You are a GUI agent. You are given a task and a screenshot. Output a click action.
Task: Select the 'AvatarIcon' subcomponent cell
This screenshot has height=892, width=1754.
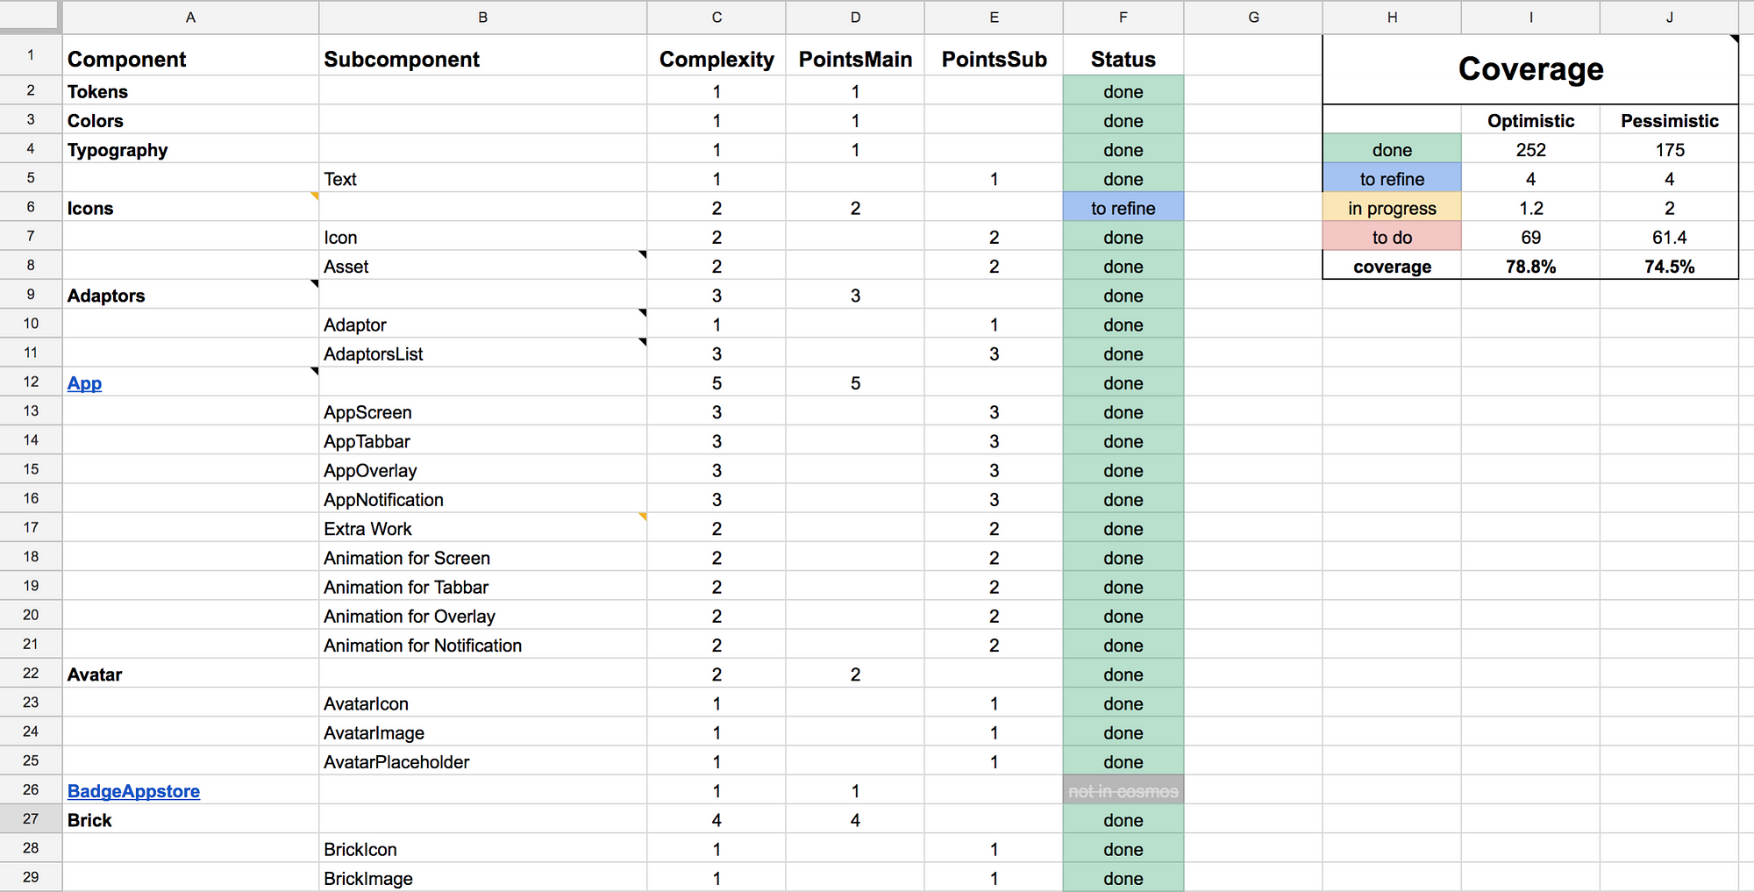(483, 703)
